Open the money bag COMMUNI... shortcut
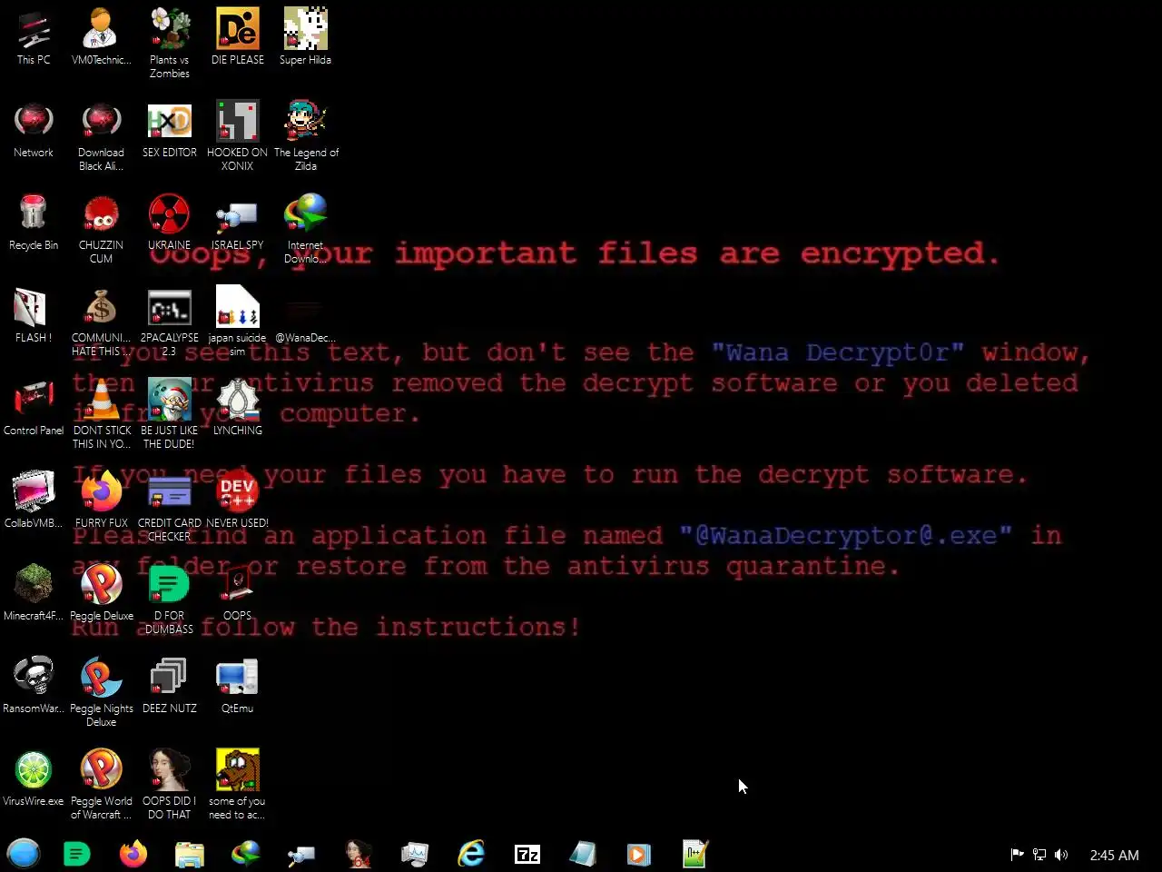Viewport: 1162px width, 872px height. tap(101, 321)
